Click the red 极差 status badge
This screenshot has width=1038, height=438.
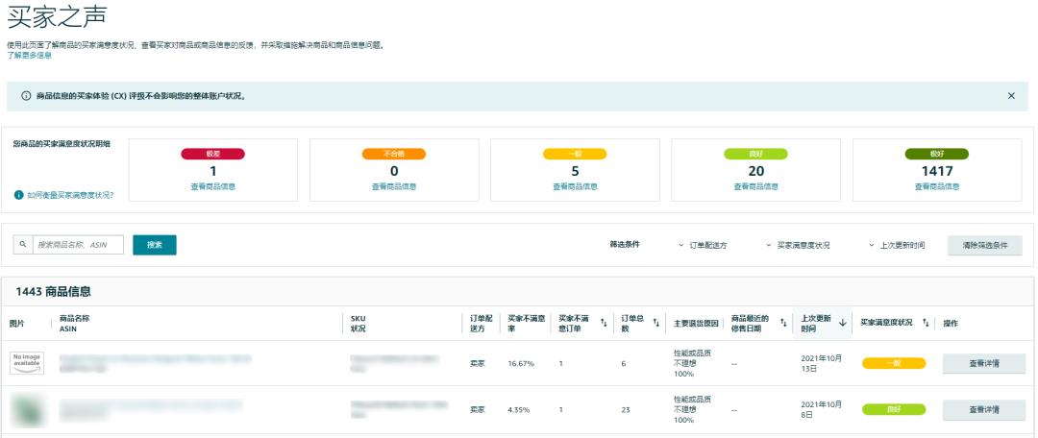pyautogui.click(x=212, y=154)
